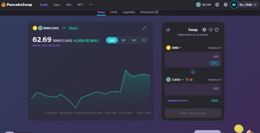Swap the BNB/CAKE pair order arrows
The image size is (260, 133).
64,28
